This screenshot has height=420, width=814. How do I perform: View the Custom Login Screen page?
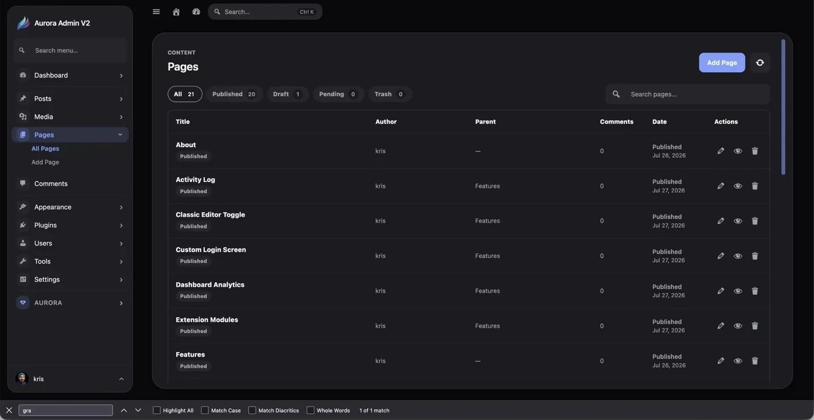coord(738,256)
